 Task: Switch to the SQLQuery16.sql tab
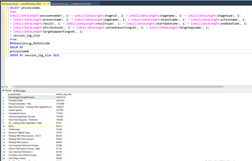click(71, 4)
